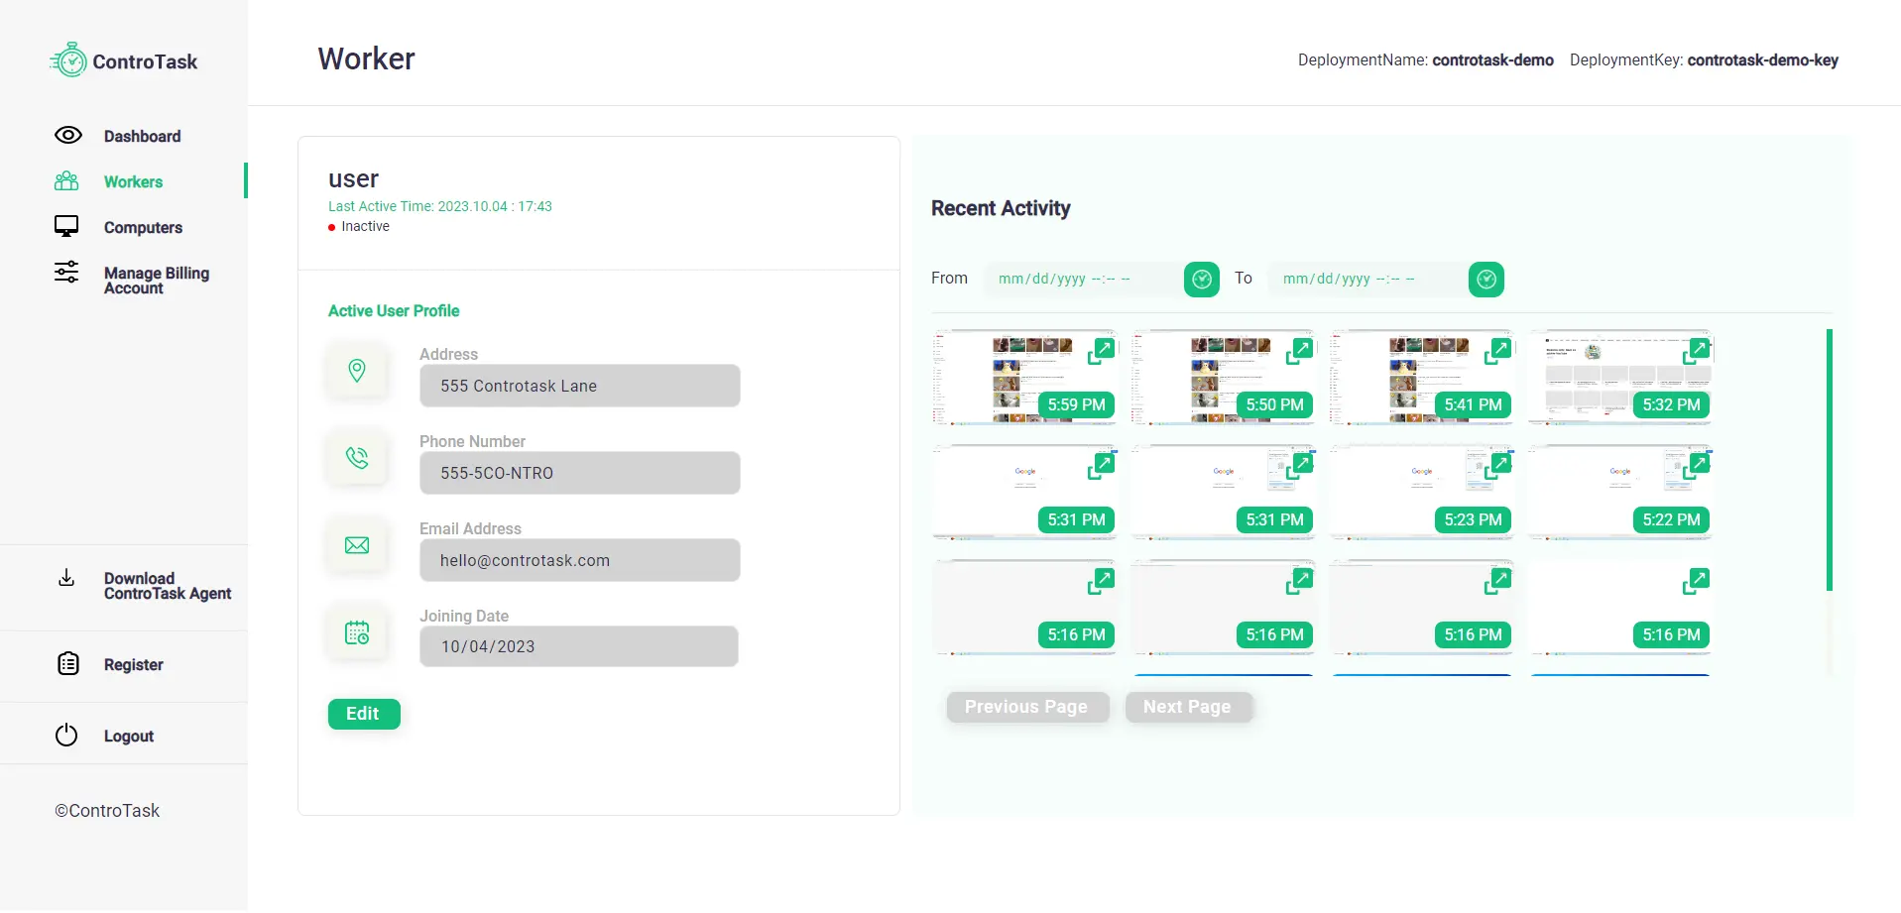Click the Worker page title
The height and width of the screenshot is (913, 1901).
click(x=366, y=58)
